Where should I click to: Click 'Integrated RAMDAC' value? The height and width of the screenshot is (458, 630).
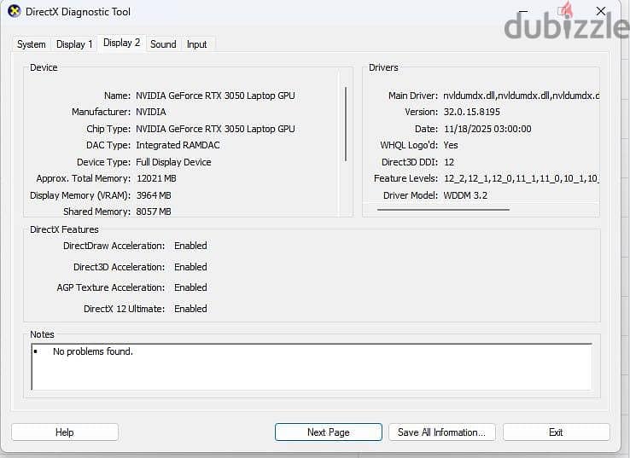178,145
